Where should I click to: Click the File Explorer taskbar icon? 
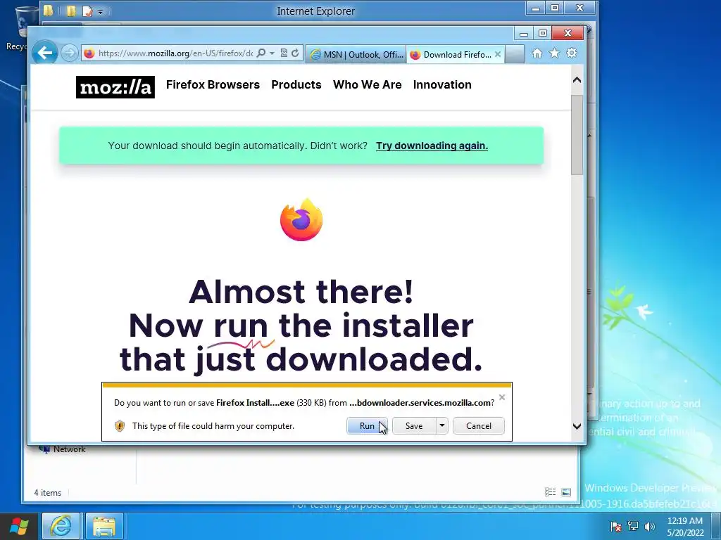pyautogui.click(x=104, y=526)
